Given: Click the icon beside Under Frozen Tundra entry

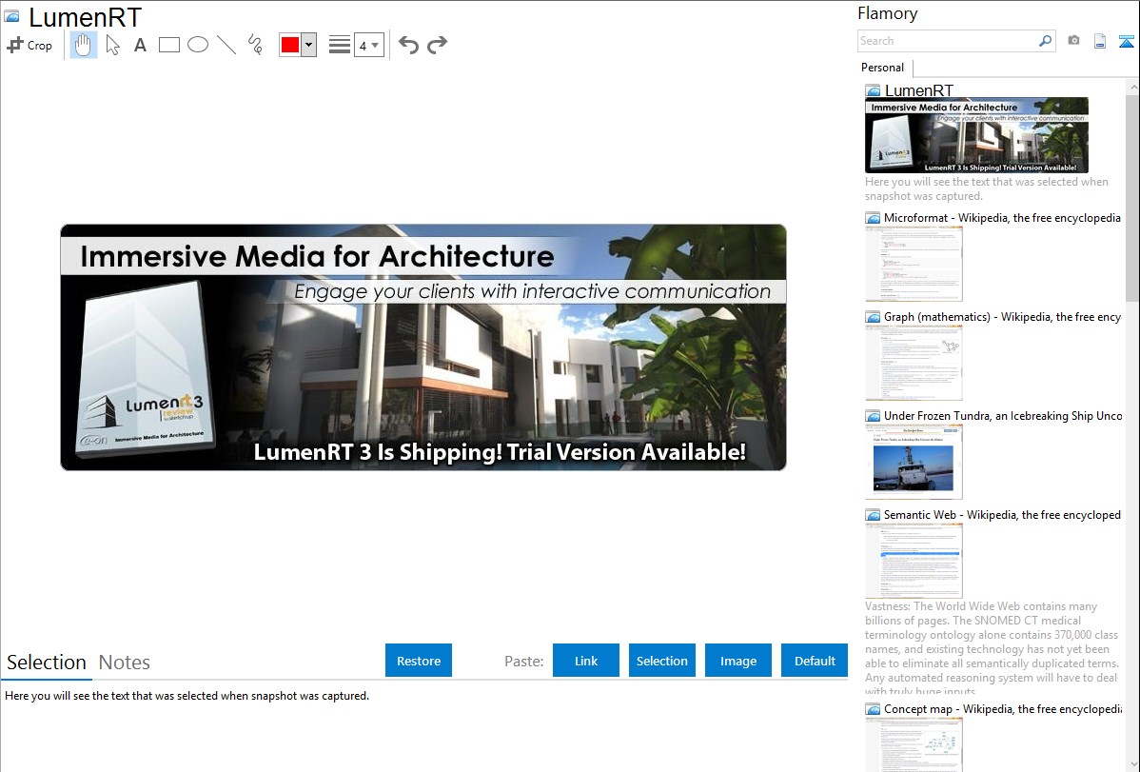Looking at the screenshot, I should pos(873,416).
